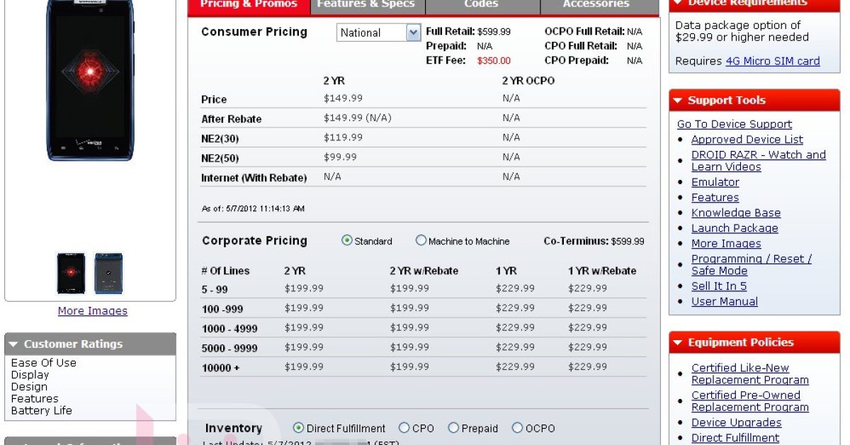Open the National pricing region dropdown
The image size is (850, 445).
click(x=413, y=33)
